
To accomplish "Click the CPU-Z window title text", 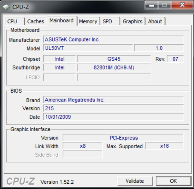I will click(x=21, y=7).
